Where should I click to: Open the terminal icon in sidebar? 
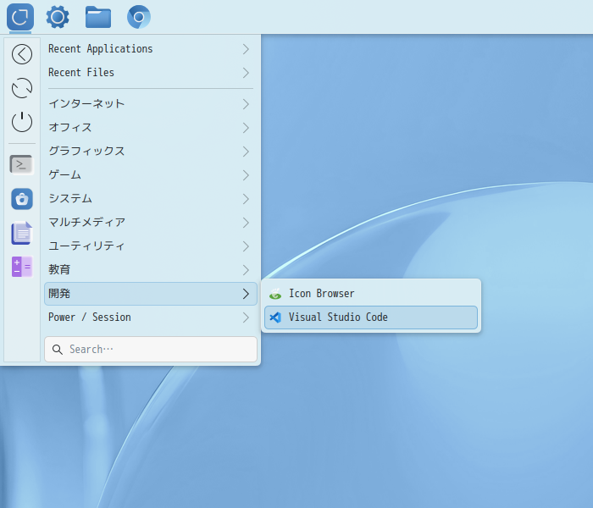click(x=21, y=165)
